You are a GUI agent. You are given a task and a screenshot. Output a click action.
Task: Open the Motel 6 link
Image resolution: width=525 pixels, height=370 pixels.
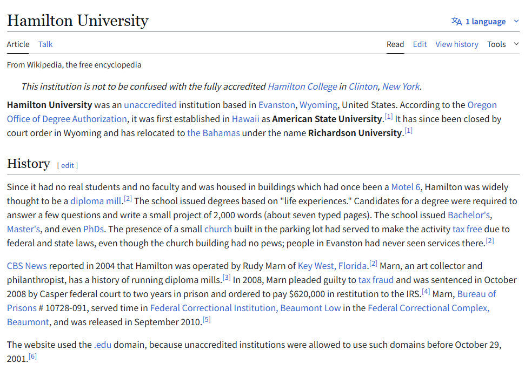tap(406, 187)
